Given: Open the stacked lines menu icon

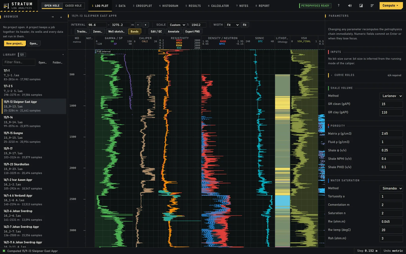Looking at the screenshot, I should pyautogui.click(x=372, y=6).
